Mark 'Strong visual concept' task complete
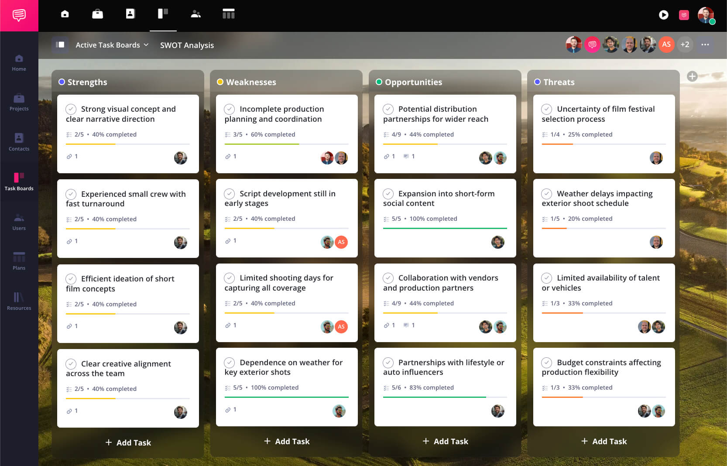 pyautogui.click(x=71, y=109)
